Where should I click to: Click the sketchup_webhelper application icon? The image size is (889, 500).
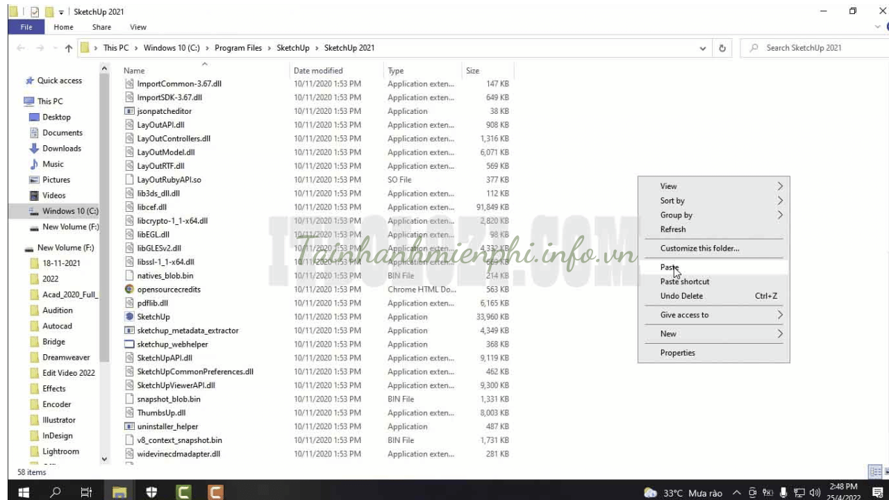coord(129,344)
